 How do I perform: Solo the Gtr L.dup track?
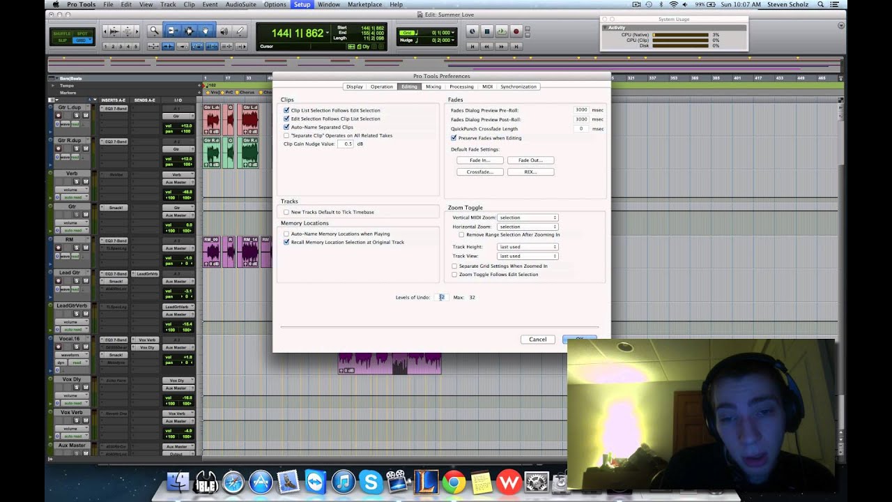pyautogui.click(x=77, y=115)
